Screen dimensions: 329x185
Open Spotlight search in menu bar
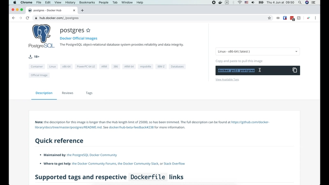pos(300,2)
